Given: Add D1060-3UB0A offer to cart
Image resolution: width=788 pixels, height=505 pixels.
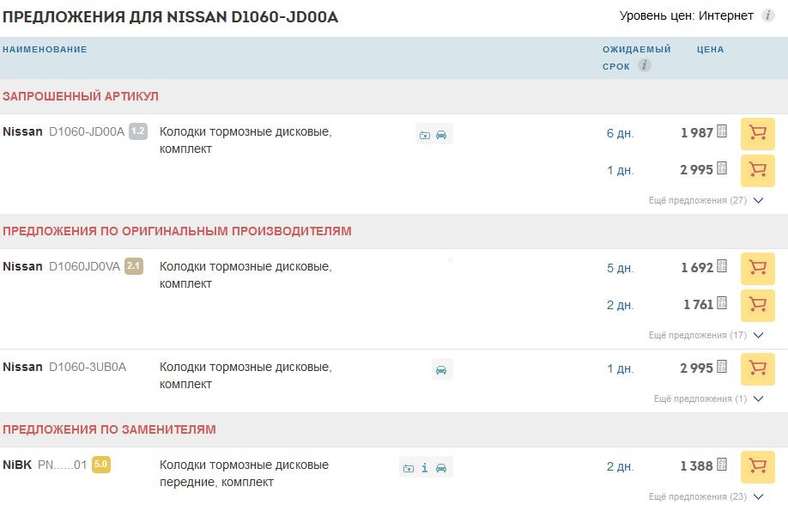Looking at the screenshot, I should click(757, 368).
